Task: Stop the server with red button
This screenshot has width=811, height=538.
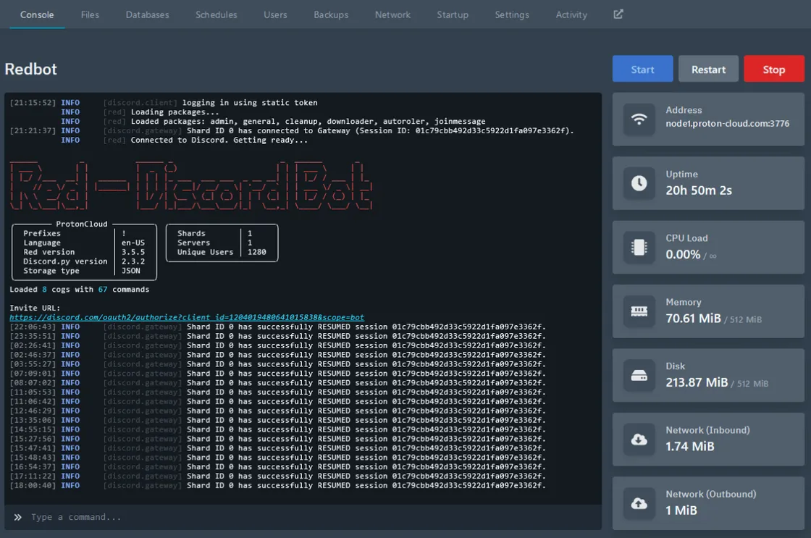Action: (774, 70)
